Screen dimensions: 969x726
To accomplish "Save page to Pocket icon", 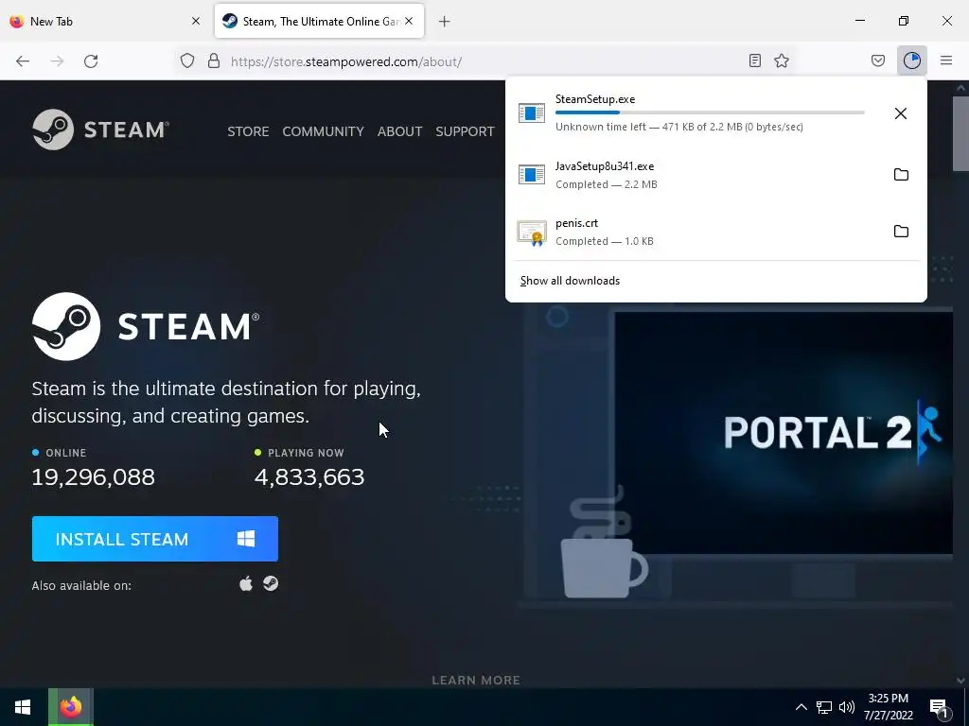I will point(877,60).
